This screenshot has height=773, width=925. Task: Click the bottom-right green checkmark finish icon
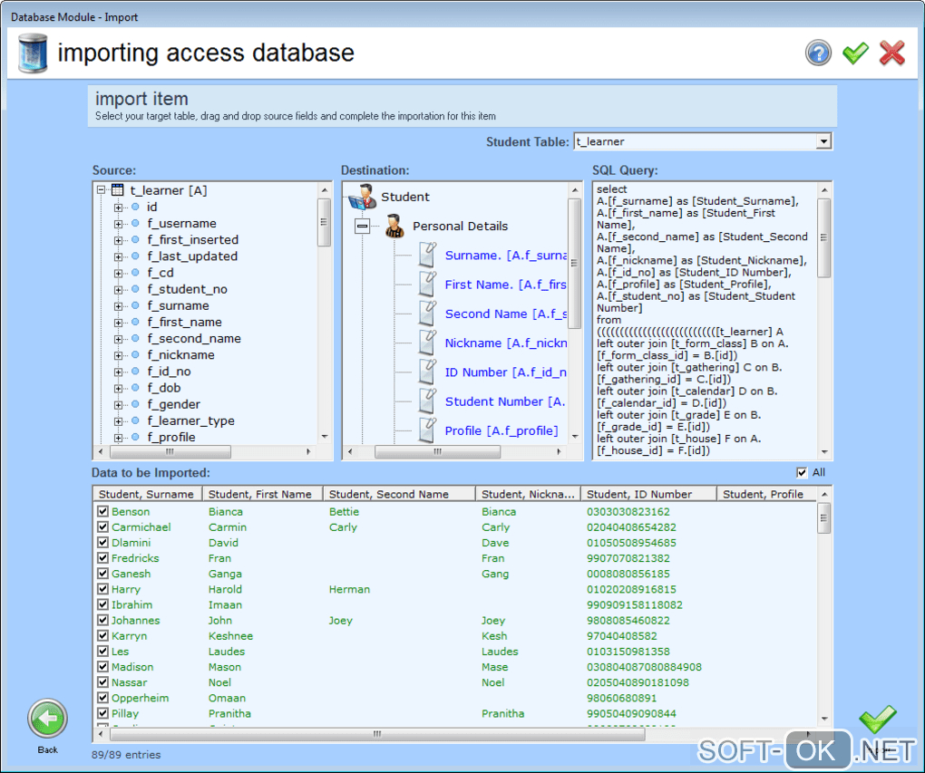pos(878,718)
